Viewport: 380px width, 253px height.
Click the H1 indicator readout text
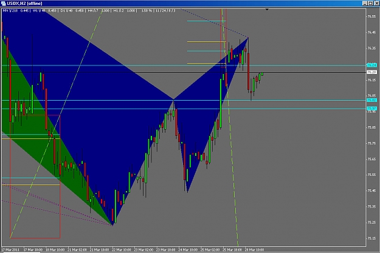pyautogui.click(x=124, y=11)
